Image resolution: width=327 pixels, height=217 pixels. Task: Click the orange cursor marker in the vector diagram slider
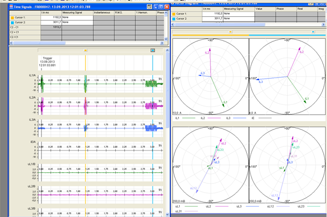(x=231, y=32)
